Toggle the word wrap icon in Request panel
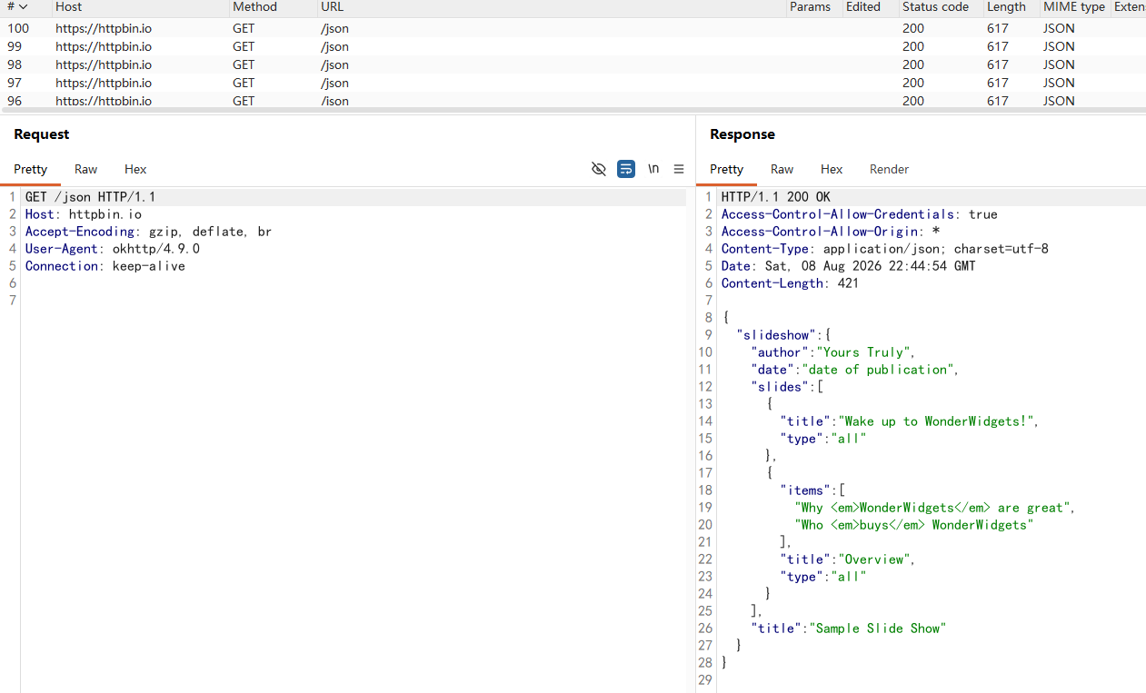This screenshot has height=693, width=1146. click(626, 169)
